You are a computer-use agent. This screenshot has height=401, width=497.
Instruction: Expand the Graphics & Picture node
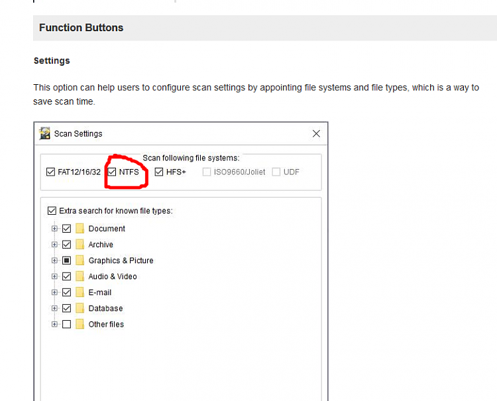click(x=54, y=260)
